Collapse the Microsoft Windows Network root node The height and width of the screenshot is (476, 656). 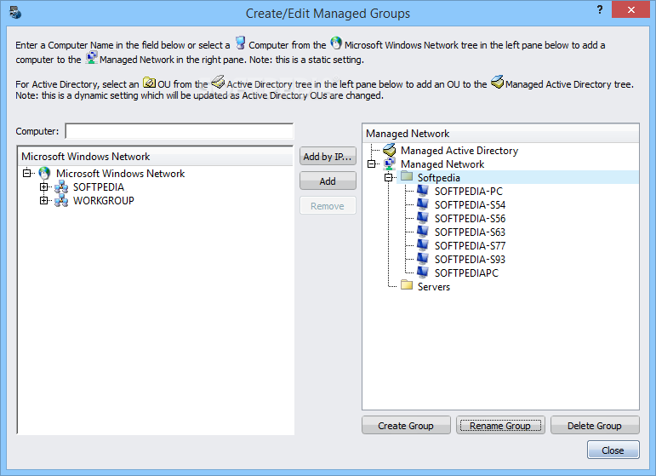[x=26, y=173]
